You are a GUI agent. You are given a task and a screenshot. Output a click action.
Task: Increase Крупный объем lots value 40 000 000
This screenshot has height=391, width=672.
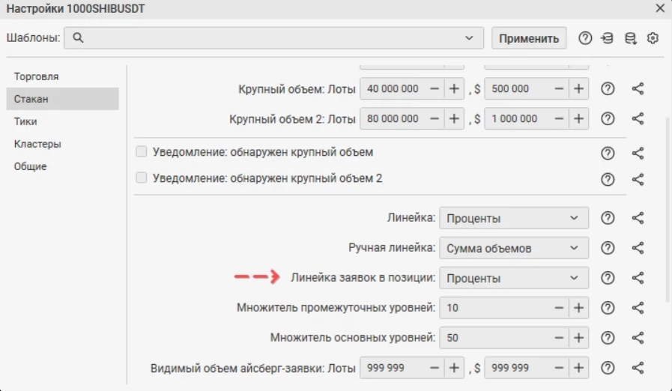(454, 88)
